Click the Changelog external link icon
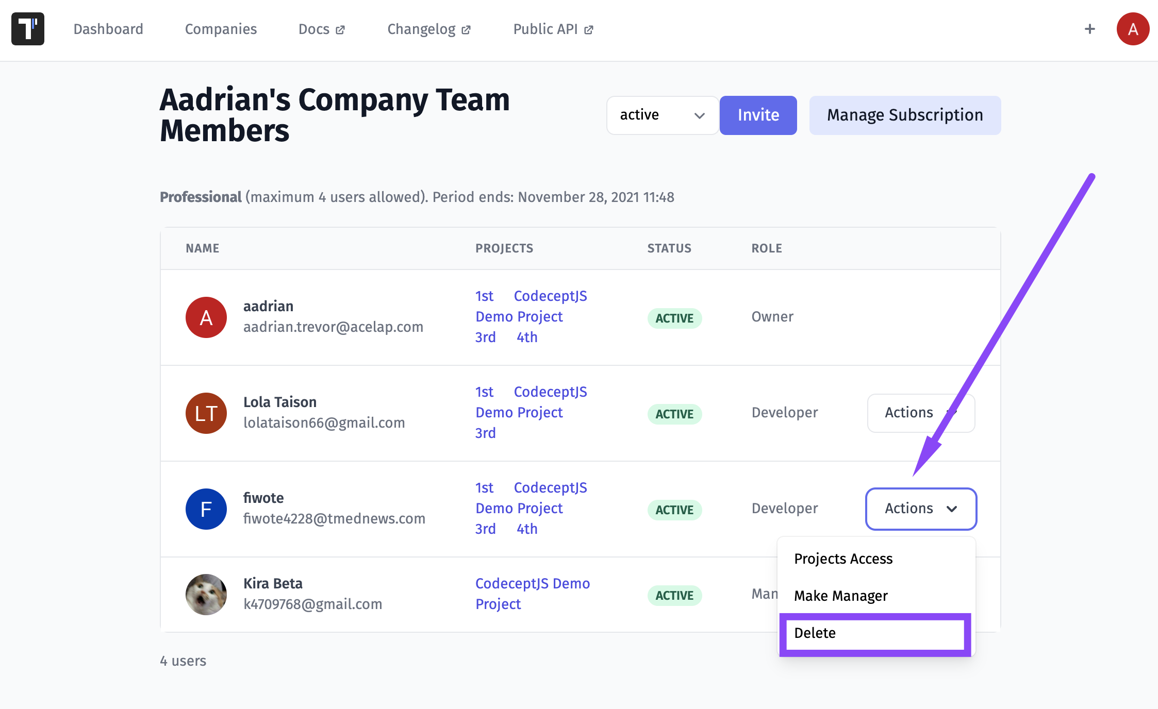1158x709 pixels. (x=466, y=30)
